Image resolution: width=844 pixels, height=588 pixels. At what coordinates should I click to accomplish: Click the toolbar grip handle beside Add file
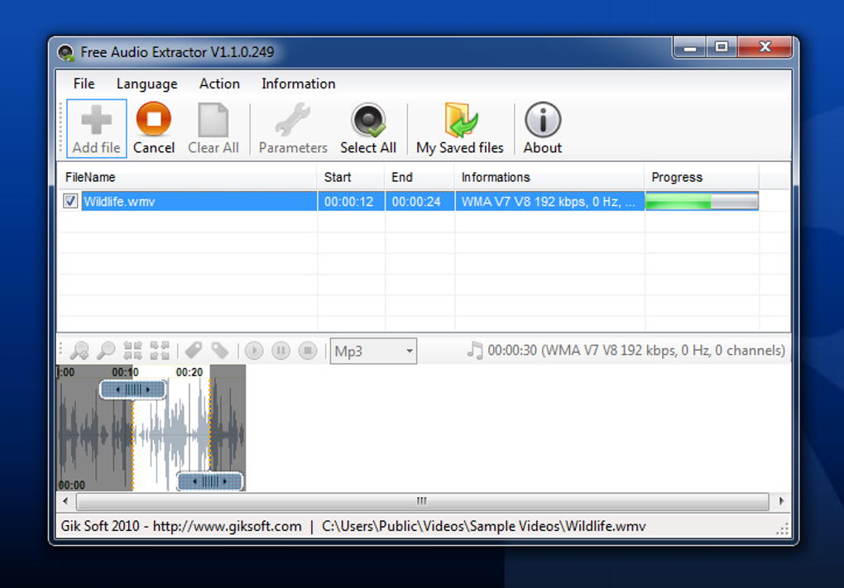[61, 128]
